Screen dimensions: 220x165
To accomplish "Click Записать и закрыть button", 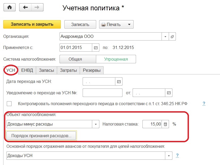I will pyautogui.click(x=32, y=24).
